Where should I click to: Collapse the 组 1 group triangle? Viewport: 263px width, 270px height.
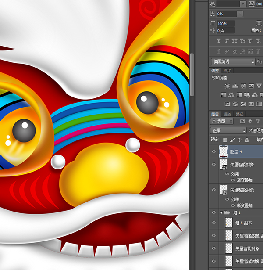tap(221, 212)
